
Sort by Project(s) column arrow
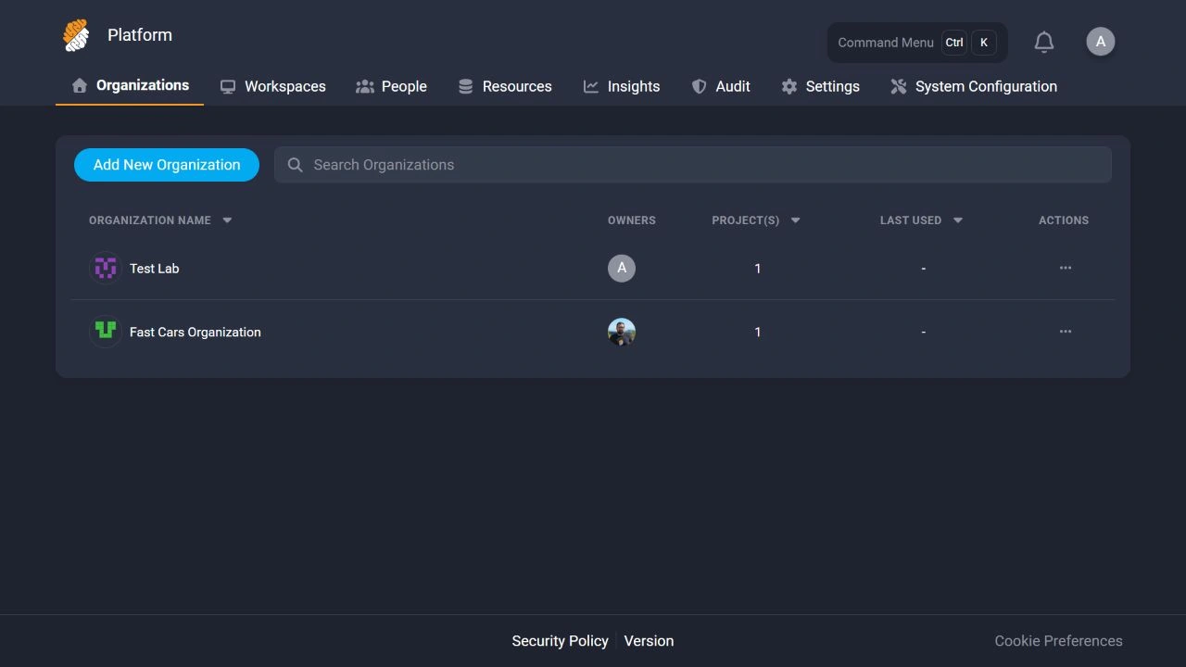pos(795,220)
